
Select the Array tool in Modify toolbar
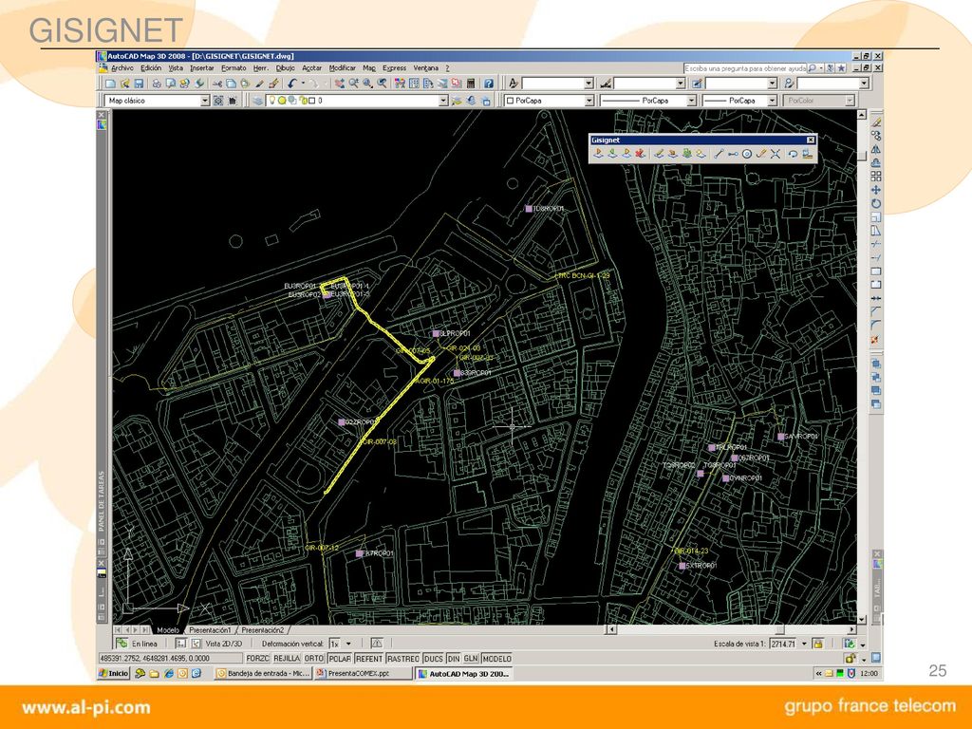point(876,177)
